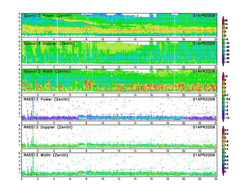Image resolution: width=249 pixels, height=192 pixels.
Task: Click hour 24 tick below RASS13 Width plot
Action: (216, 179)
